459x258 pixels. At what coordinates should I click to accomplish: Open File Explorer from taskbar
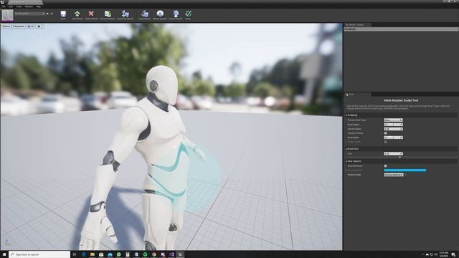93,254
